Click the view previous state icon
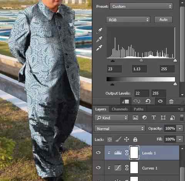 pos(136,101)
